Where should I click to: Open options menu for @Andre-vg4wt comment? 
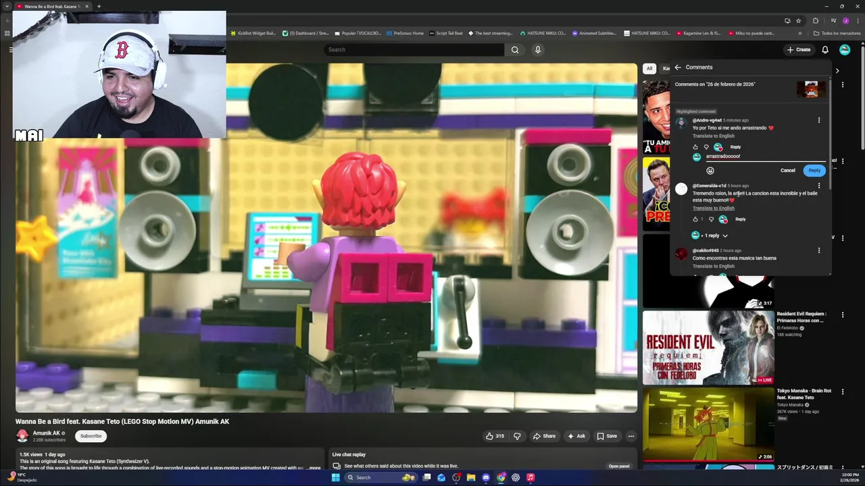coord(819,120)
